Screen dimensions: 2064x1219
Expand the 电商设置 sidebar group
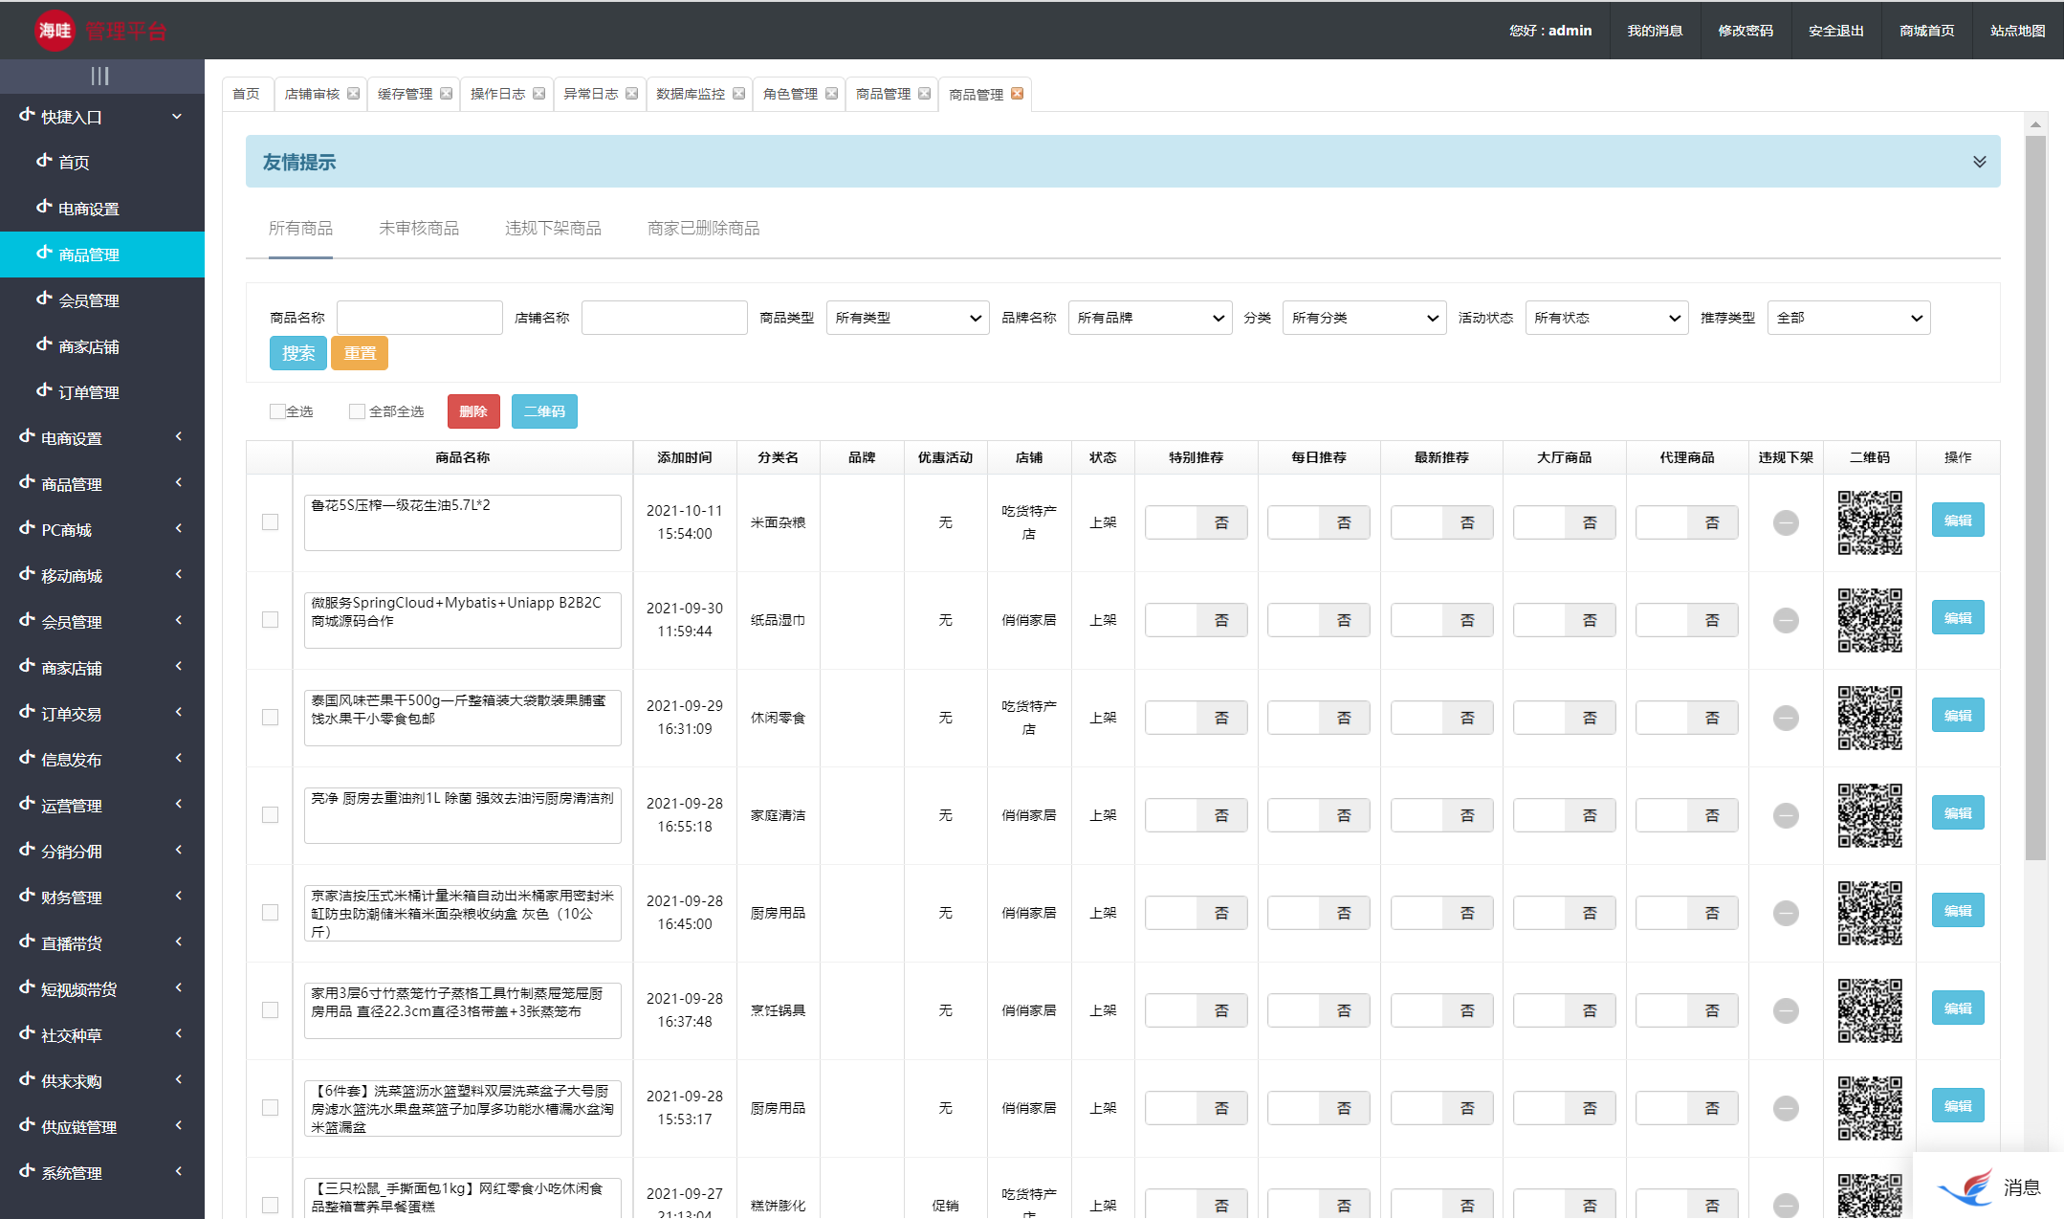(102, 438)
